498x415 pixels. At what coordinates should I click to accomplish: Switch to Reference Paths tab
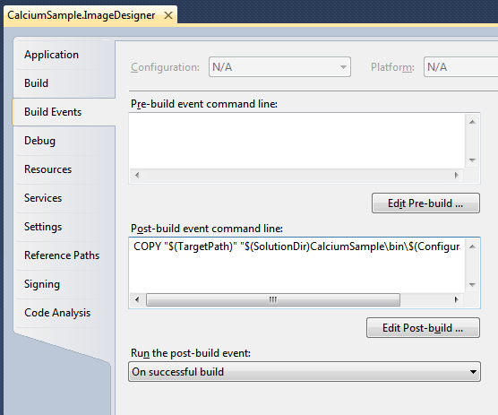(64, 255)
